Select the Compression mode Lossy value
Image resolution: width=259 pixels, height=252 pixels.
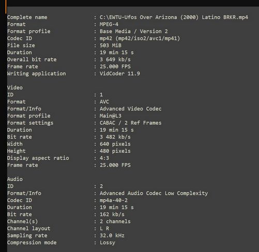pos(108,243)
